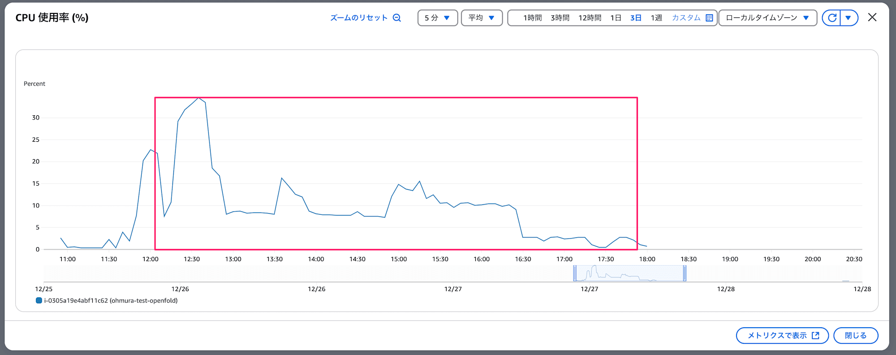Viewport: 896px width, 355px height.
Task: Click the refresh graph icon
Action: pos(832,18)
